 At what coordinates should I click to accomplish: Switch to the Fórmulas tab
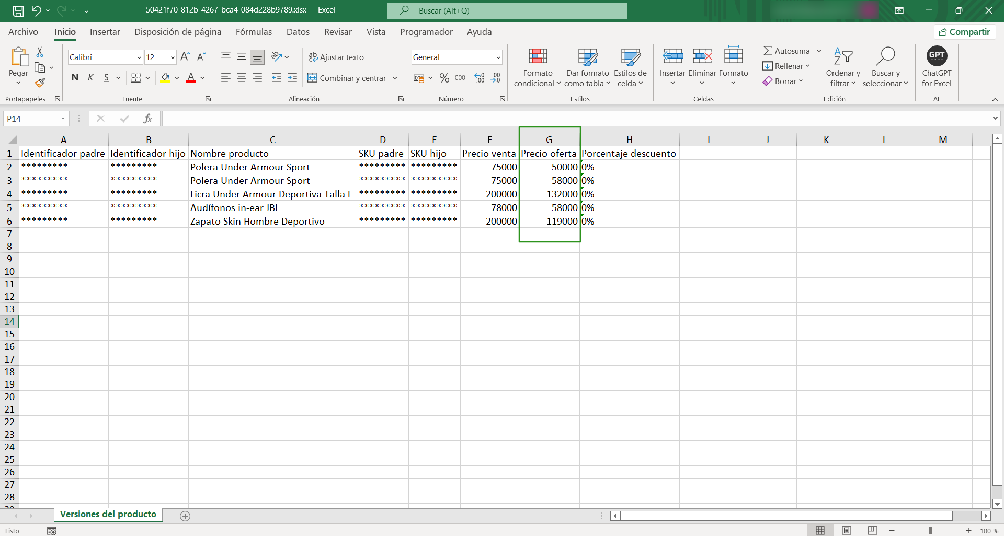click(x=254, y=32)
